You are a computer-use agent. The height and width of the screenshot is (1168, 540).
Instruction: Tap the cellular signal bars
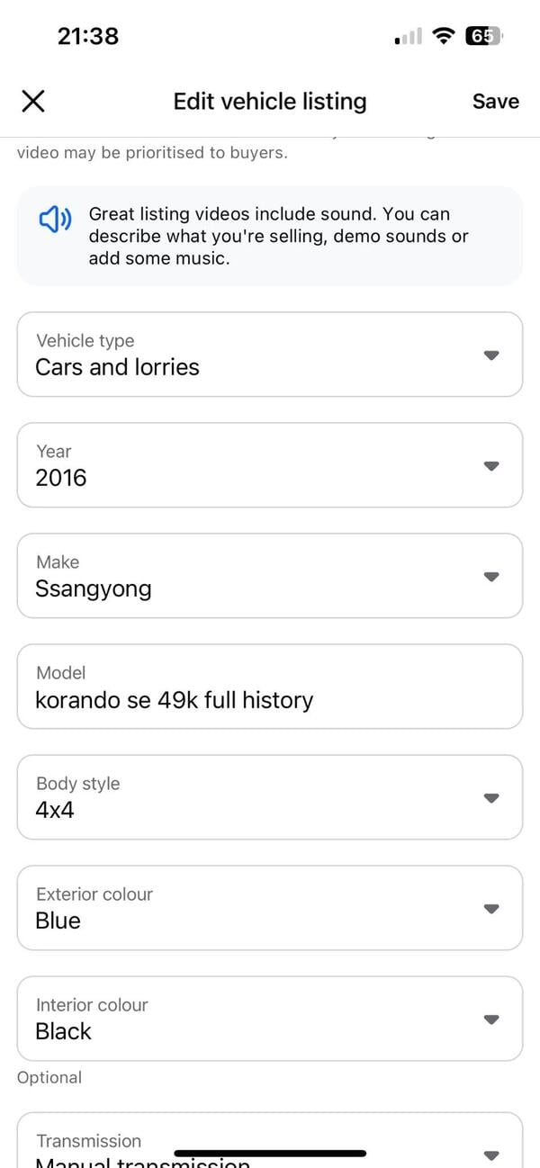click(408, 37)
